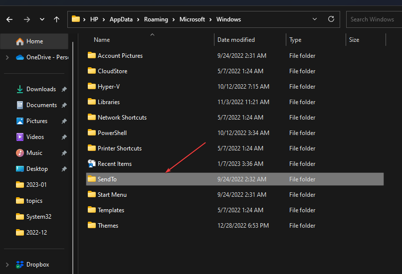Click the pin icon beside Videos
402x274 pixels.
point(64,137)
